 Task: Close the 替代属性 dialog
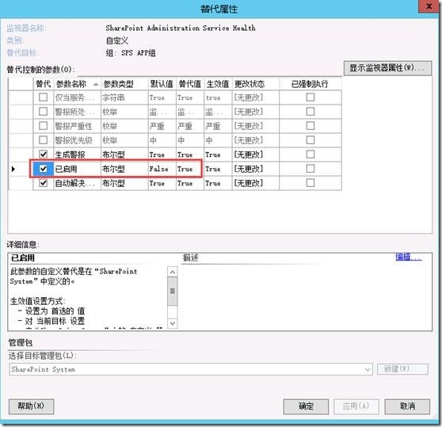click(429, 6)
